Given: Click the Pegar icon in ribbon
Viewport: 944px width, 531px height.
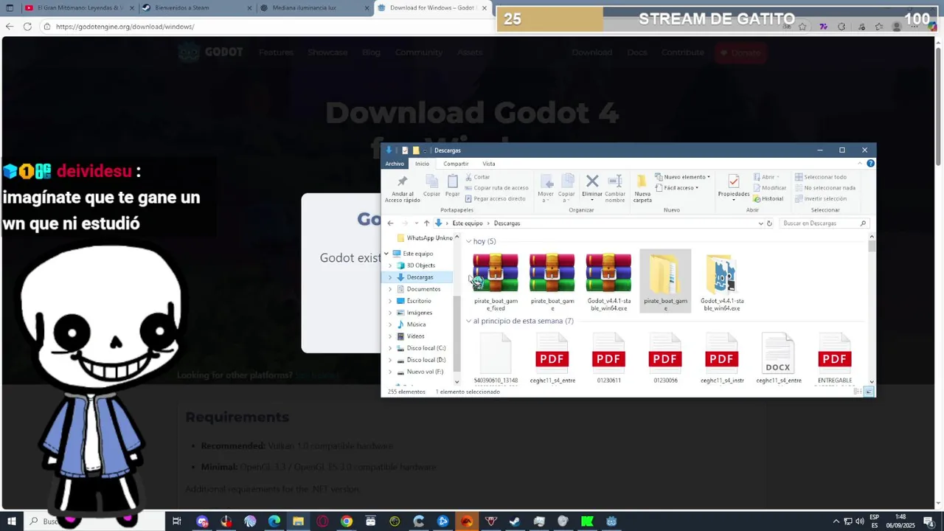Looking at the screenshot, I should point(452,185).
